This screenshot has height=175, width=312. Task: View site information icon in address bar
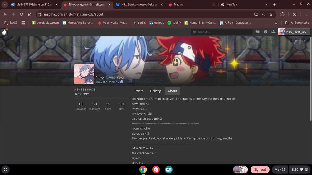pyautogui.click(x=40, y=14)
